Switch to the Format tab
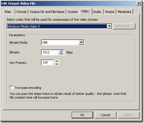 [x=22, y=12]
